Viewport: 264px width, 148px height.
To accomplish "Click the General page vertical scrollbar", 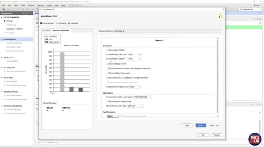I will click(217, 77).
